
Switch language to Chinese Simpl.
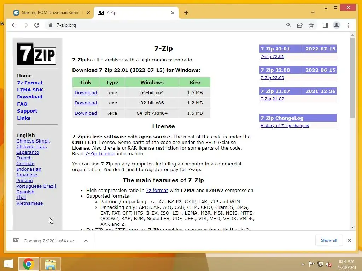pyautogui.click(x=33, y=141)
